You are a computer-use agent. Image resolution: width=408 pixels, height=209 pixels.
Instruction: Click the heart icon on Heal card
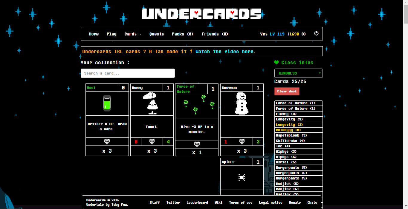pos(107,142)
